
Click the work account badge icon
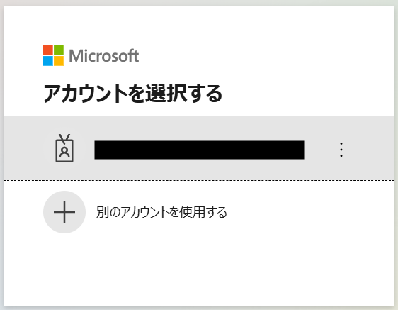[x=64, y=148]
